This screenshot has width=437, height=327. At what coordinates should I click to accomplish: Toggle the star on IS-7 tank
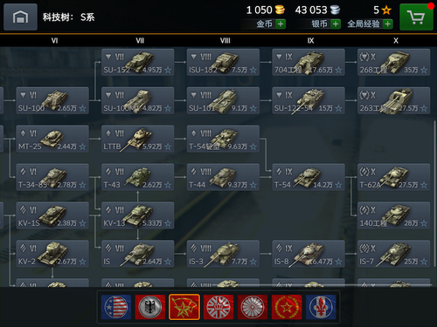[424, 262]
